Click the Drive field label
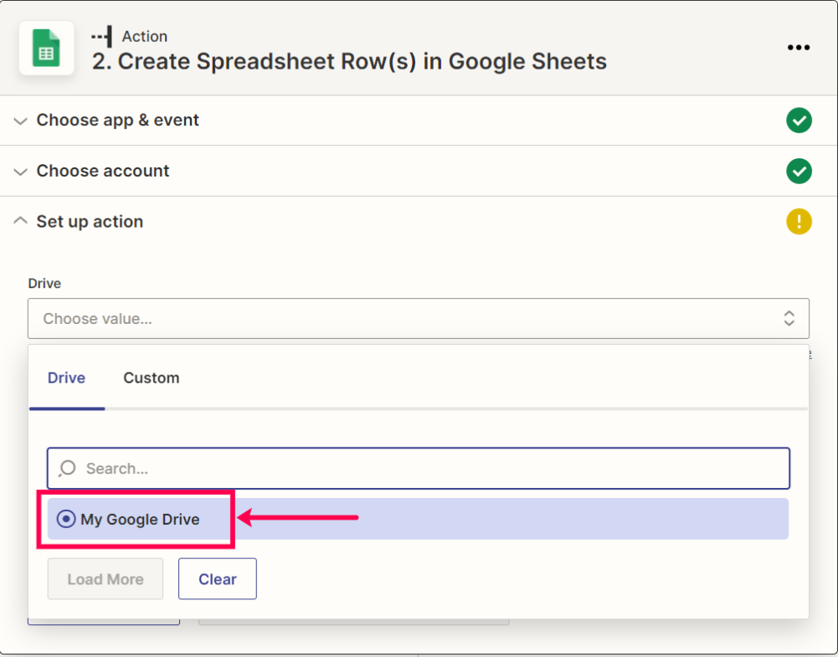Screen dimensions: 838x657 tap(44, 283)
